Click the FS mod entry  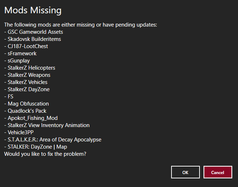tap(10, 97)
